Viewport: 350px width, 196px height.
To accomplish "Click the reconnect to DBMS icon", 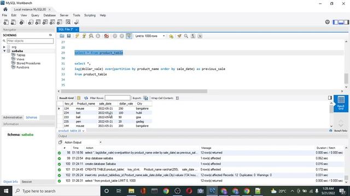I will tap(77, 22).
